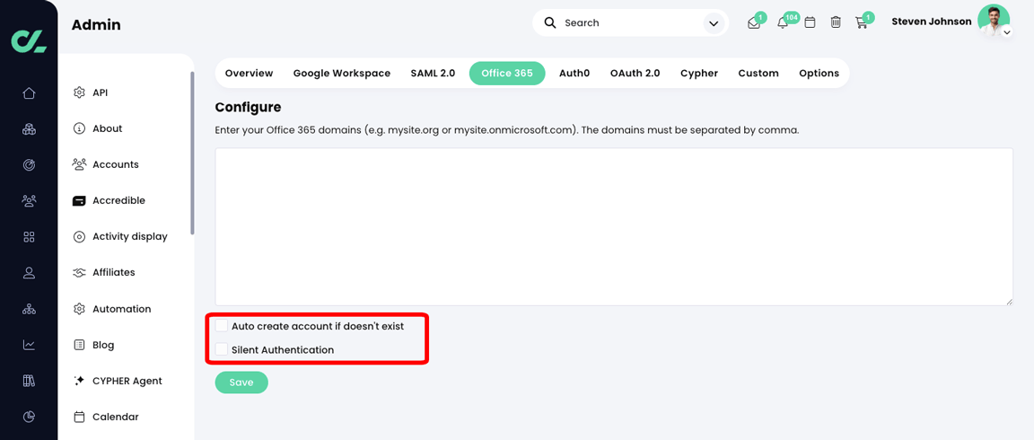Open the organization hierarchy icon in sidebar
1034x440 pixels.
click(x=29, y=309)
